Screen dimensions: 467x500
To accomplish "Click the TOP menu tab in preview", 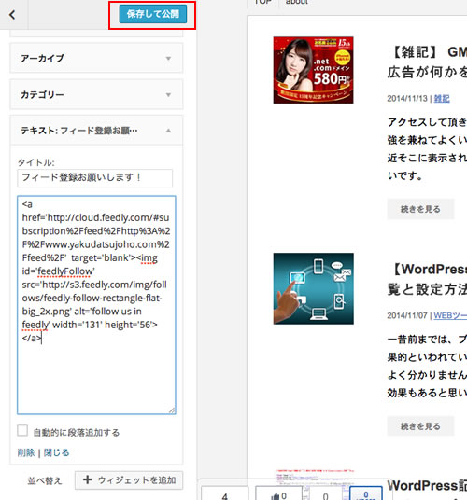I will (263, 2).
